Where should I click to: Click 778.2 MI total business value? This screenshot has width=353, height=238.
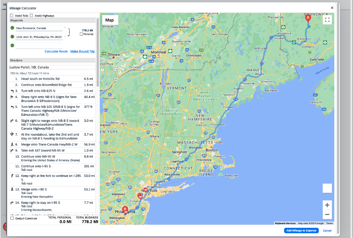[x=90, y=222]
